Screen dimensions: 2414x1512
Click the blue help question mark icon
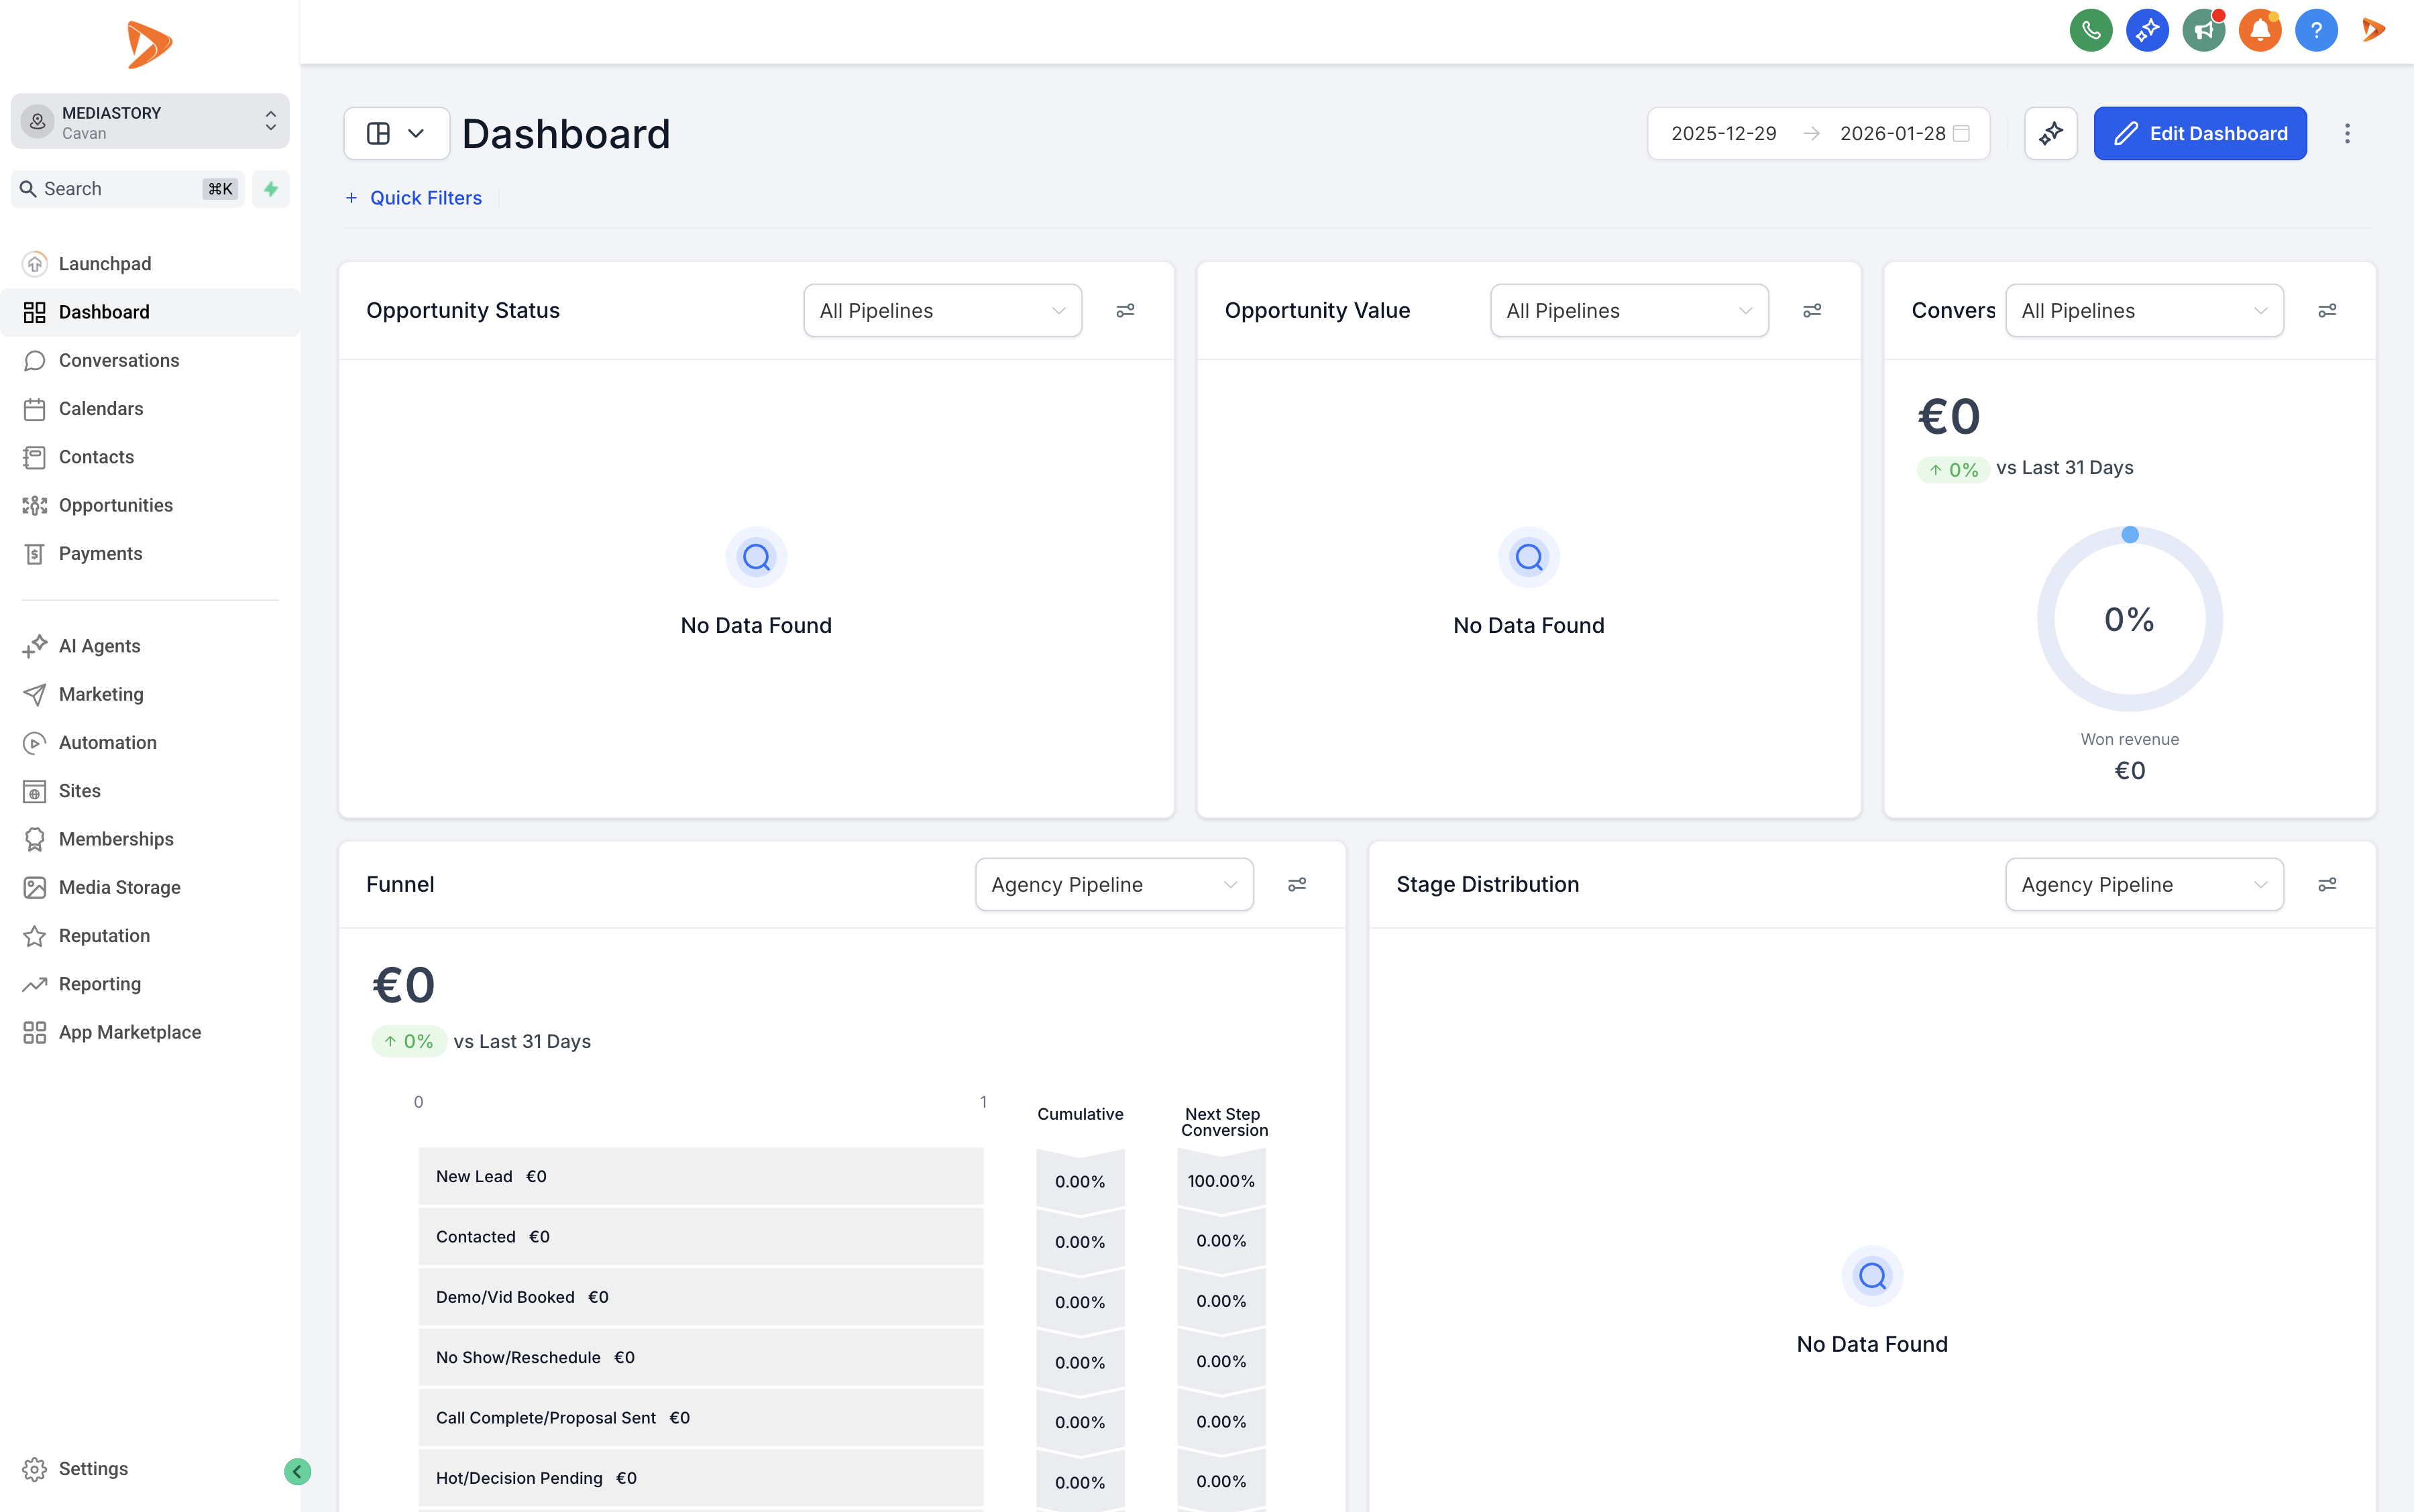[2315, 30]
